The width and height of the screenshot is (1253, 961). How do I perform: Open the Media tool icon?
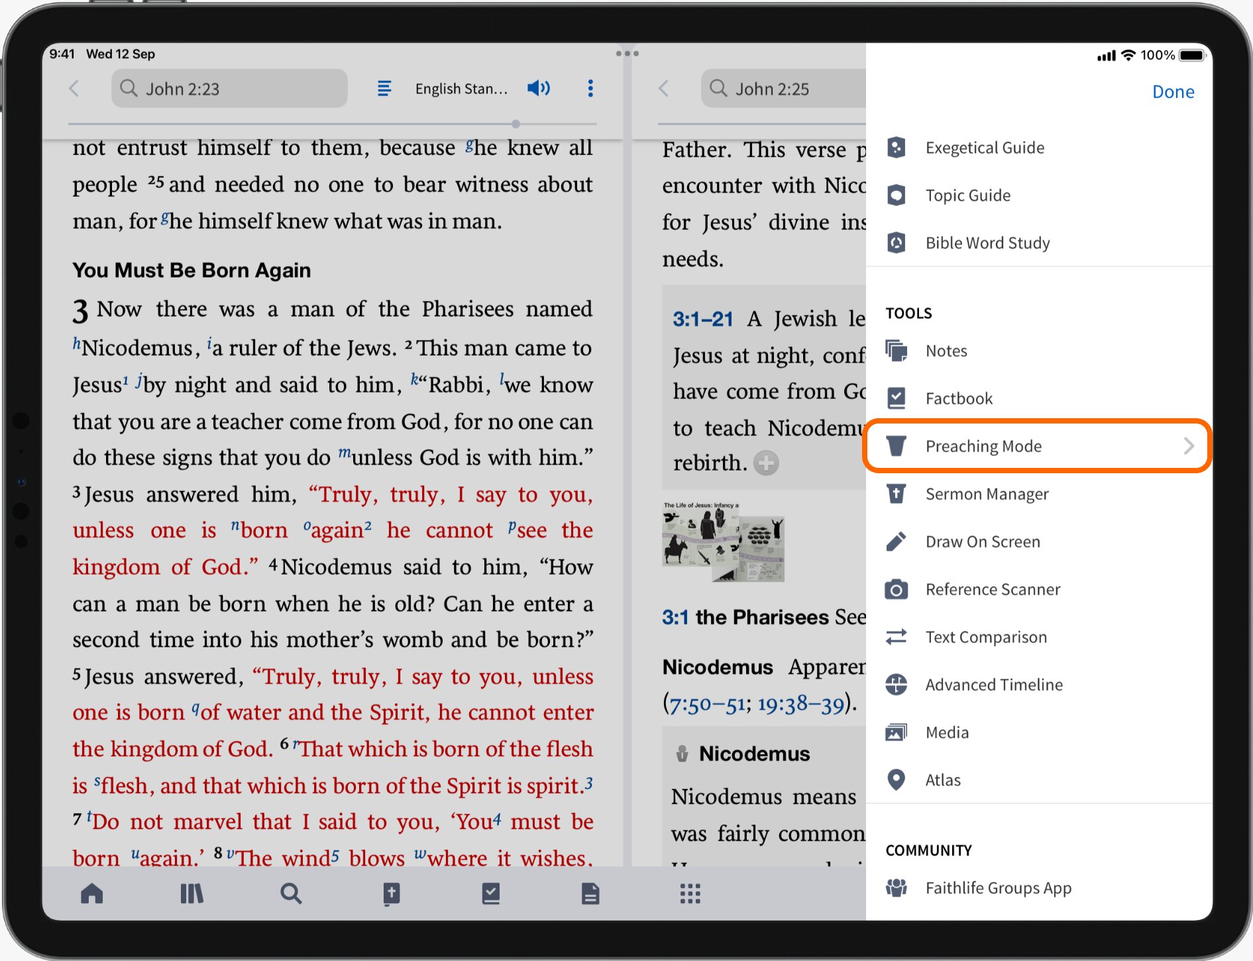pyautogui.click(x=897, y=732)
